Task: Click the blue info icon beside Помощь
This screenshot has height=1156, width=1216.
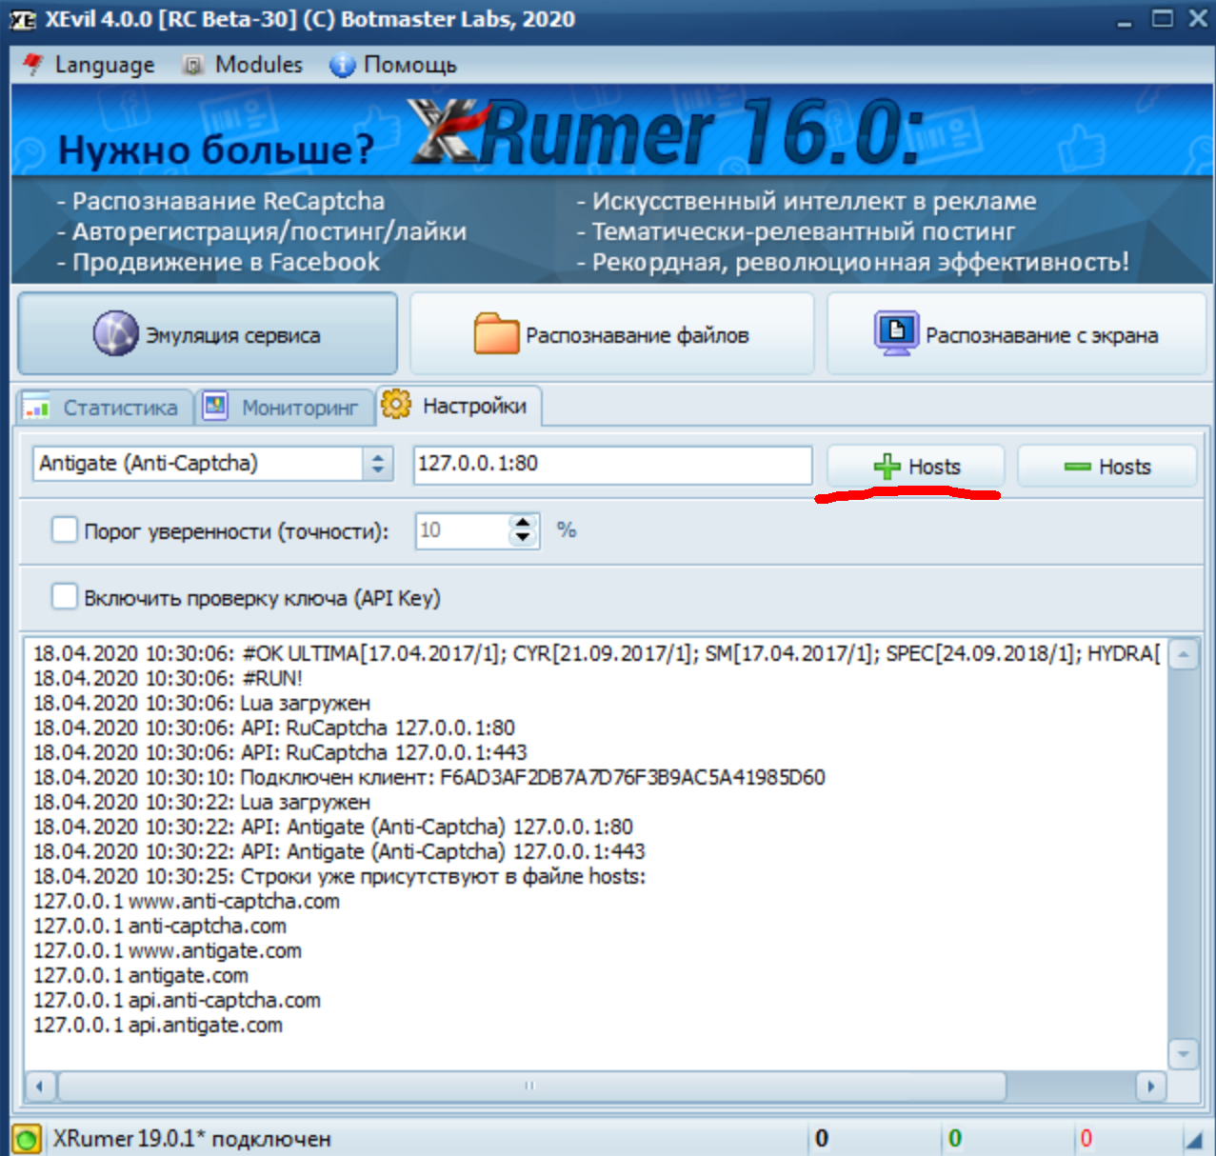Action: click(342, 65)
